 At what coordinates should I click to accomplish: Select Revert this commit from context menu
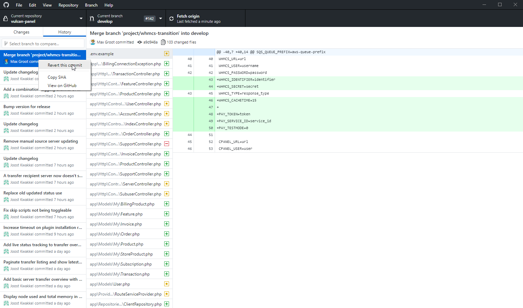tap(65, 65)
